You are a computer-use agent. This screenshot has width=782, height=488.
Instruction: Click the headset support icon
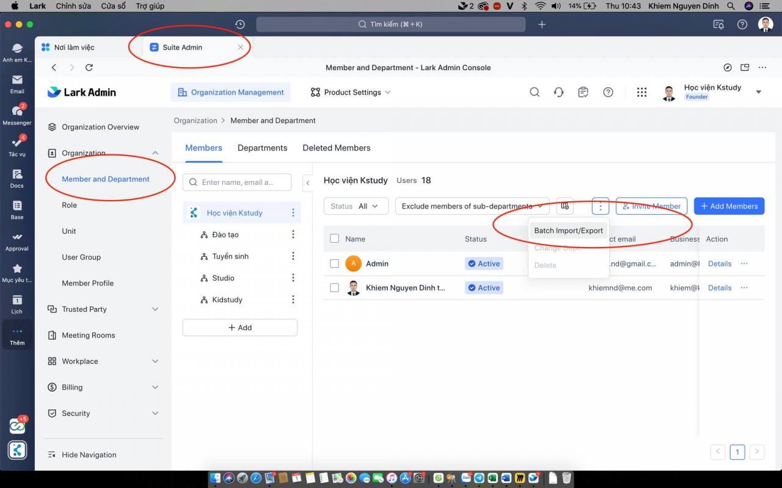[558, 92]
